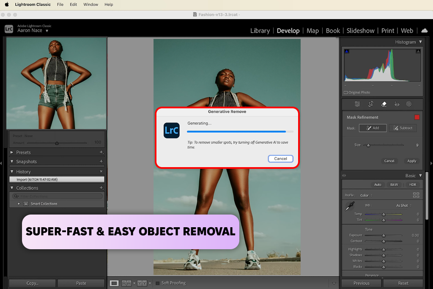Cancel the Generative Remove dialog
Screen dimensions: 433x289
click(x=281, y=159)
